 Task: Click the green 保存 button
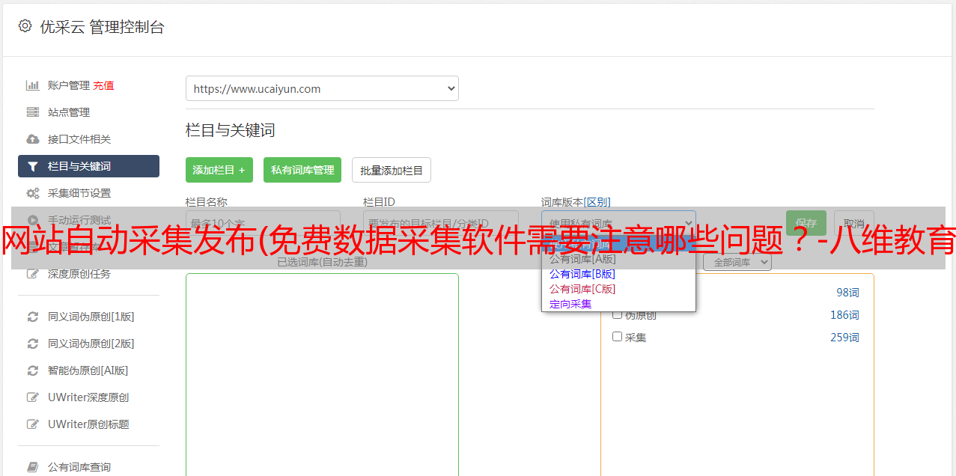[x=806, y=223]
